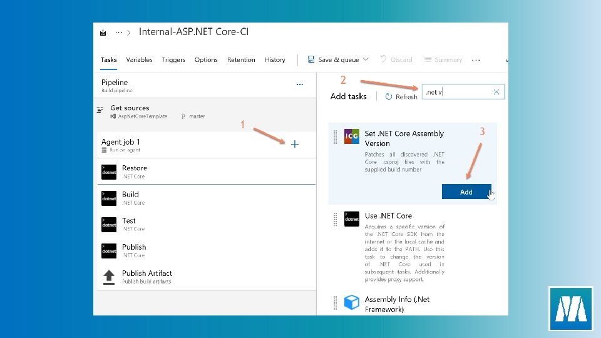The image size is (601, 338).
Task: Select the Use .NET Core task entry
Action: (413, 247)
